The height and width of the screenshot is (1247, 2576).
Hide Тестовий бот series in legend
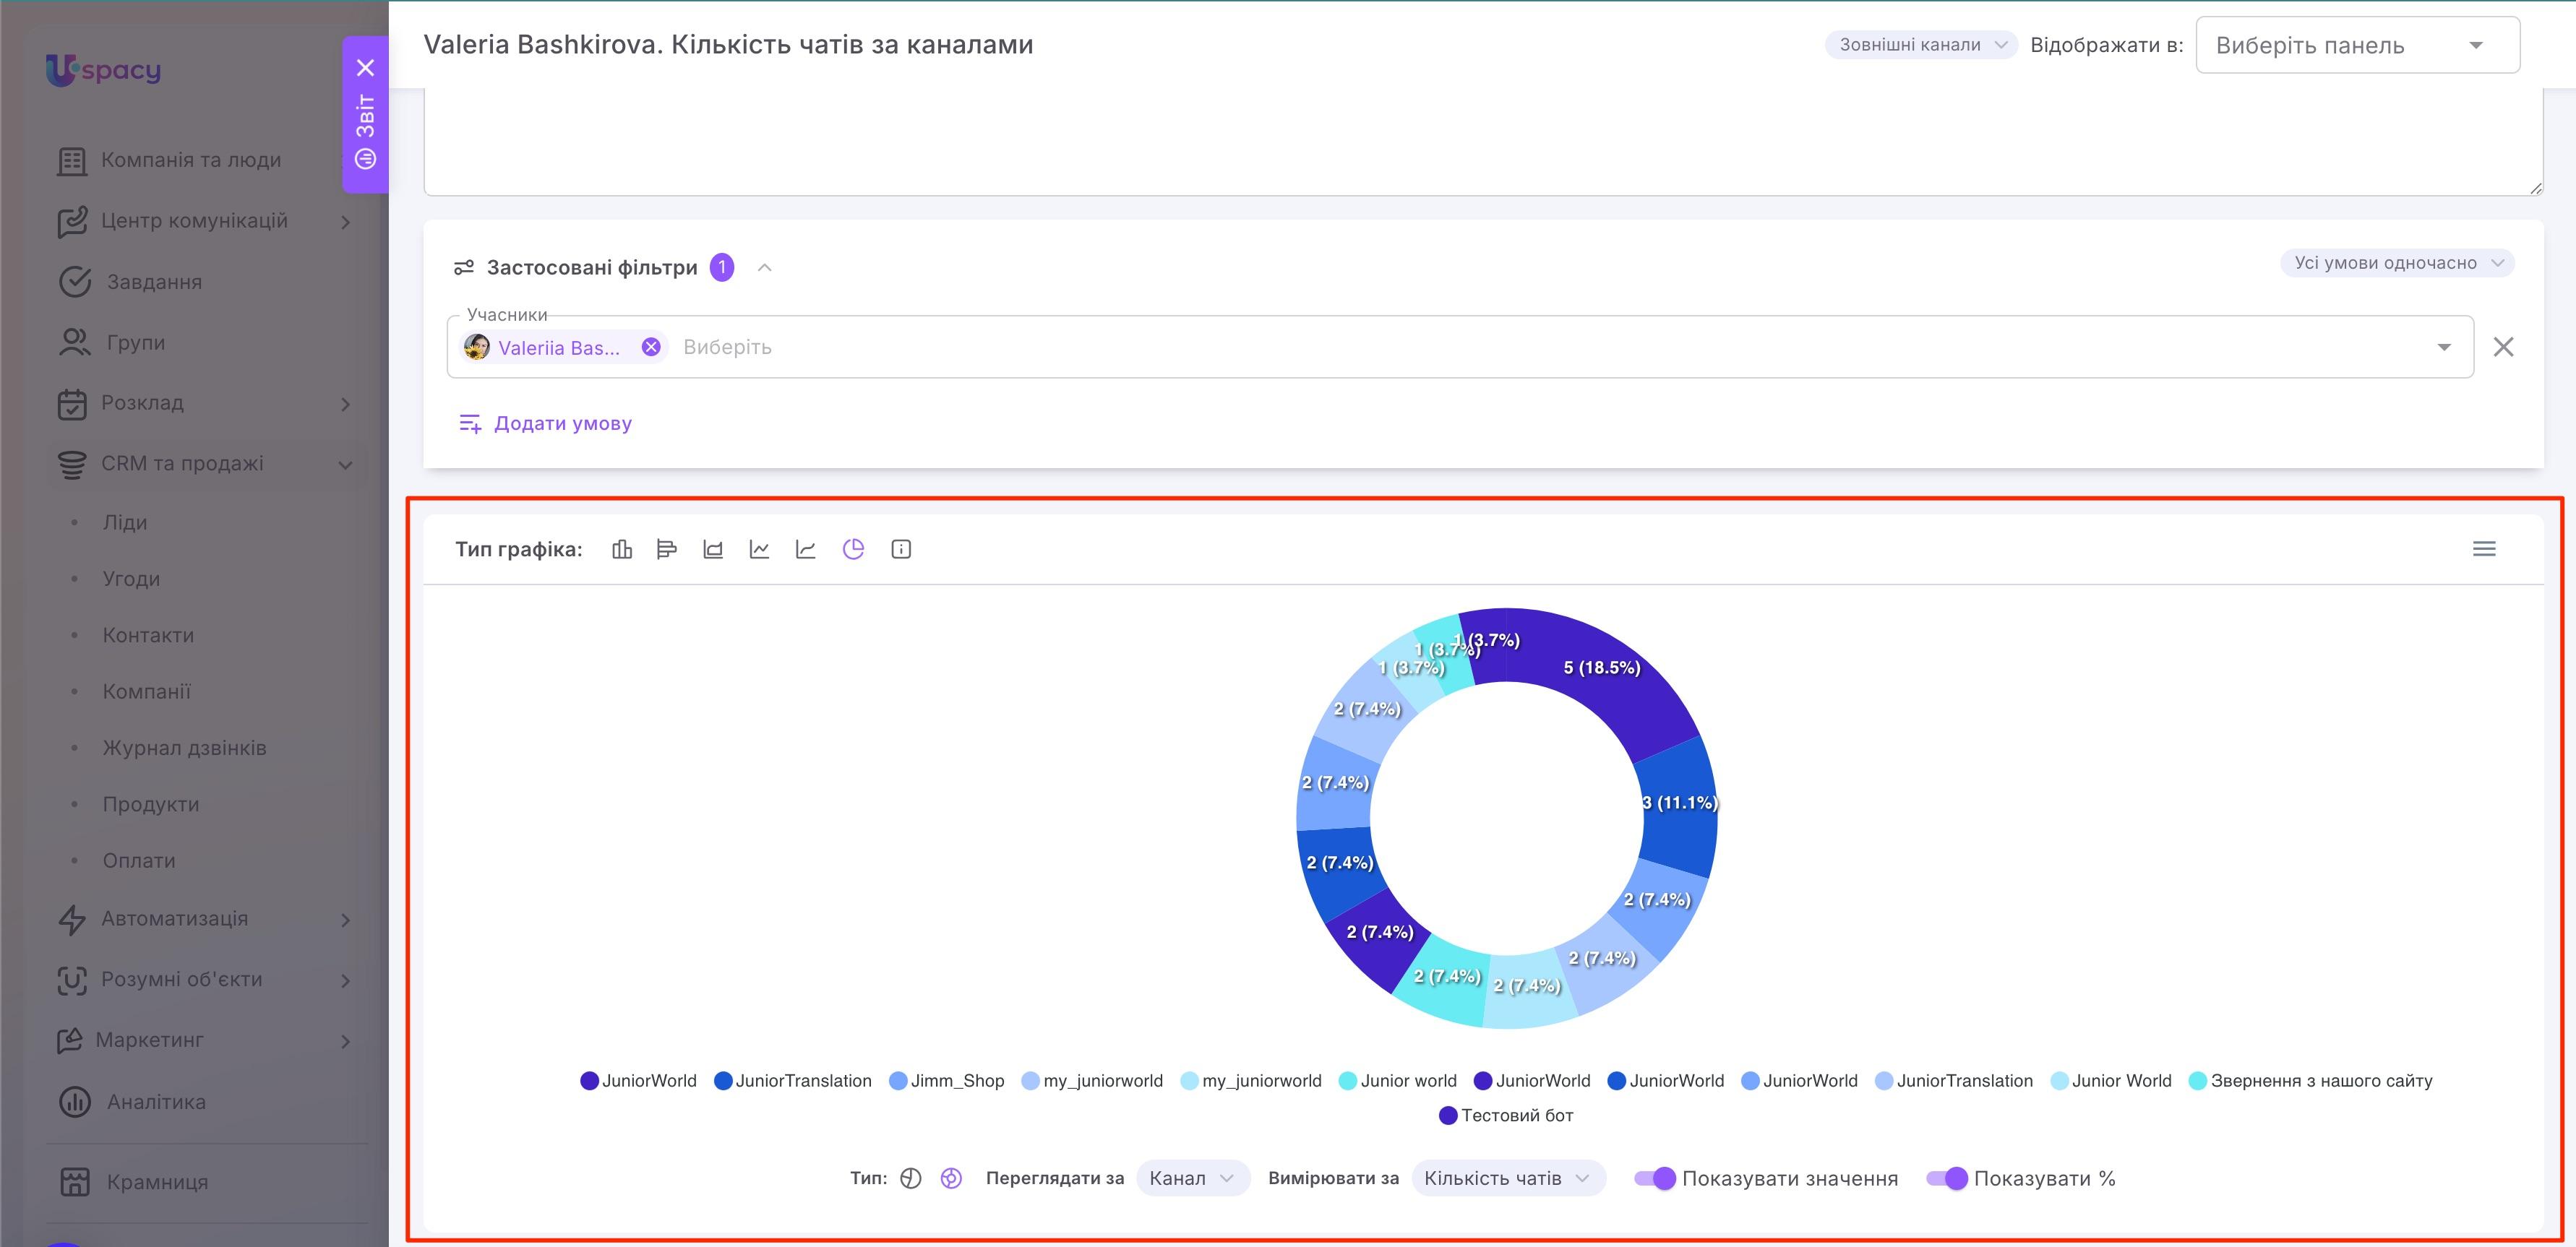pyautogui.click(x=1506, y=1115)
